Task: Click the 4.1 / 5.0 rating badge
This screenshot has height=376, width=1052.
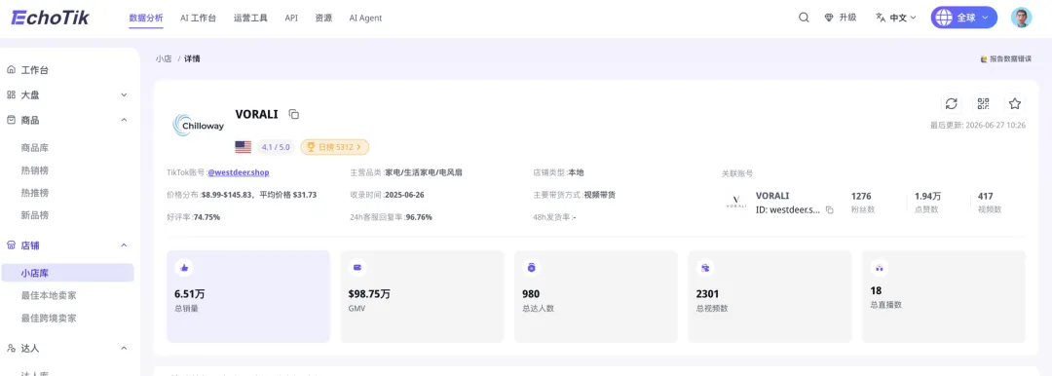Action: tap(276, 147)
